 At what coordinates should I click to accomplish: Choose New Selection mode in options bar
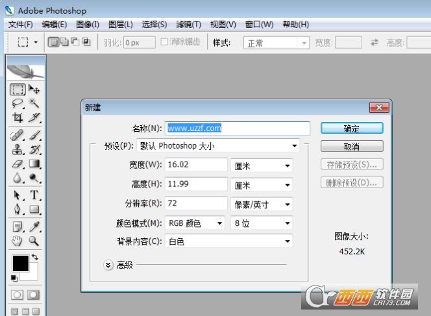[53, 42]
